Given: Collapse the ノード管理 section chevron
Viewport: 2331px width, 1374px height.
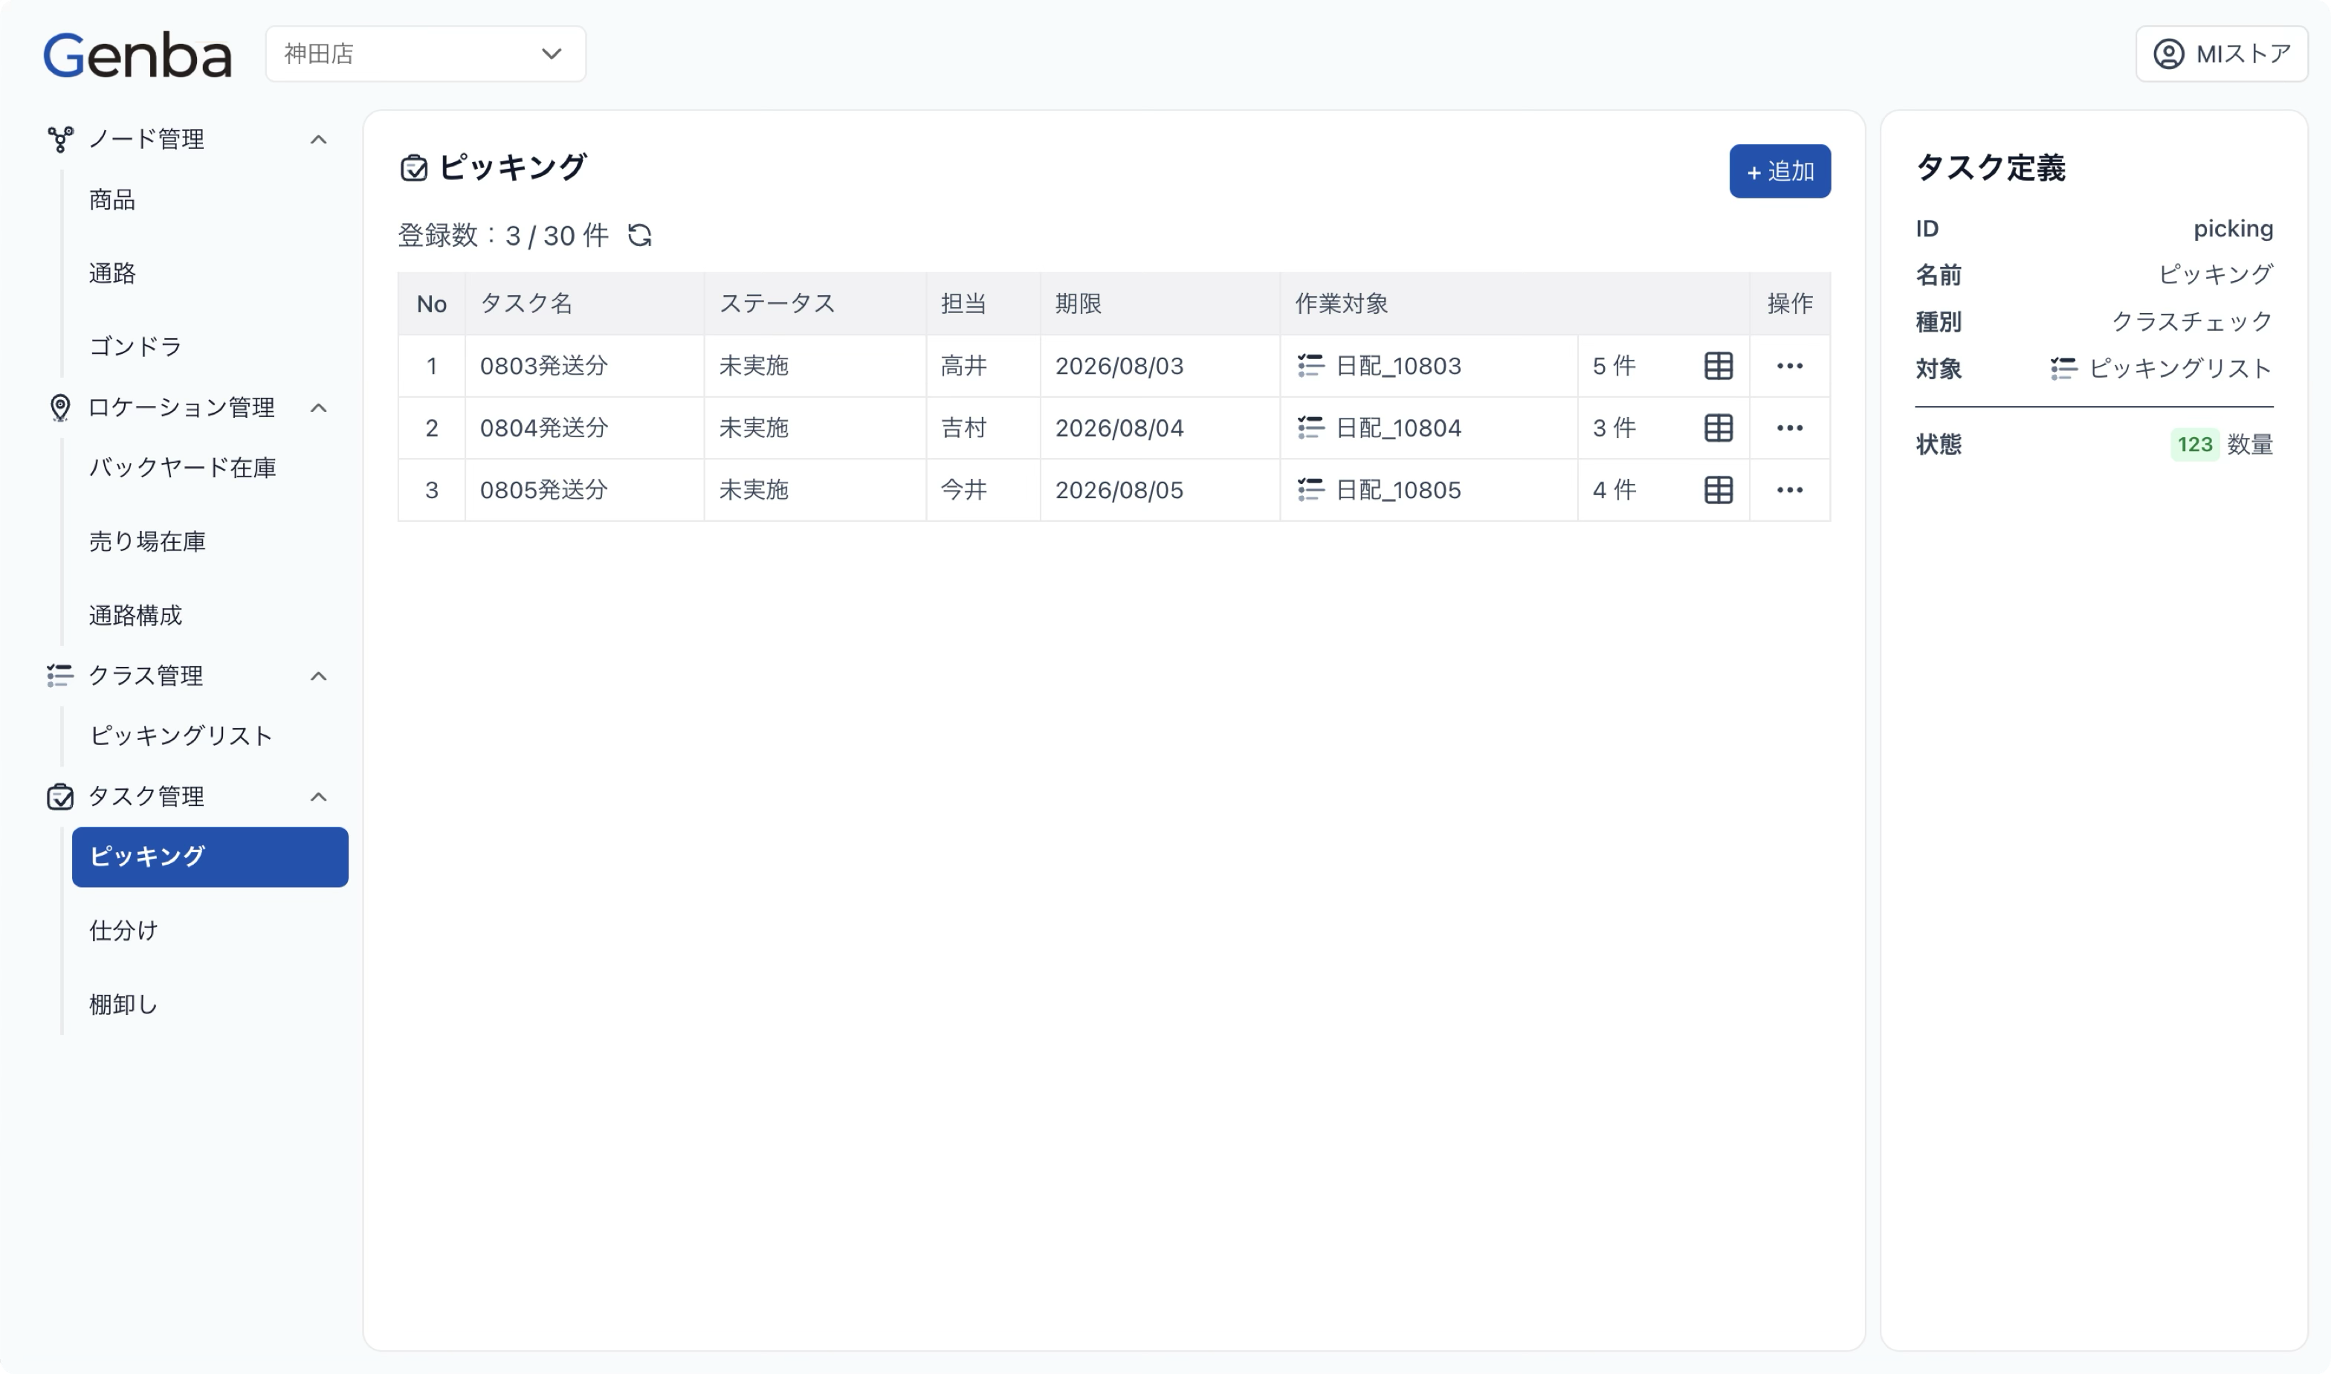Looking at the screenshot, I should [318, 140].
